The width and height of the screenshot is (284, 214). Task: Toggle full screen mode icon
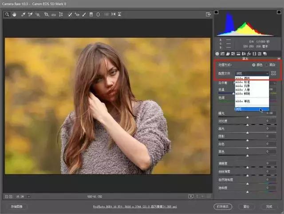point(208,15)
